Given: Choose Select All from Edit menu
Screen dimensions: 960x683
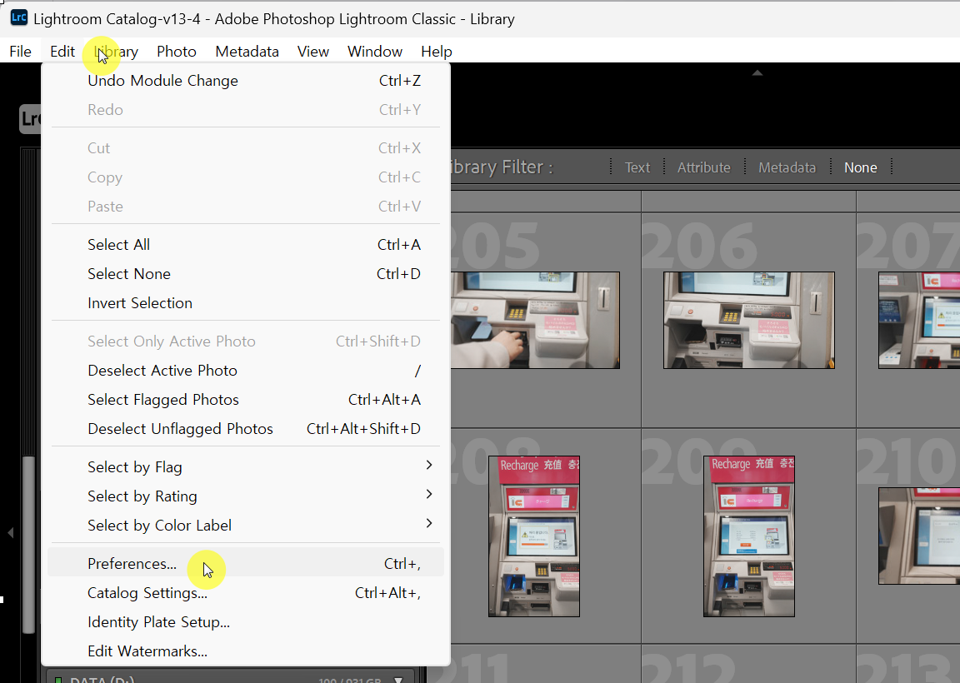Looking at the screenshot, I should click(x=246, y=245).
